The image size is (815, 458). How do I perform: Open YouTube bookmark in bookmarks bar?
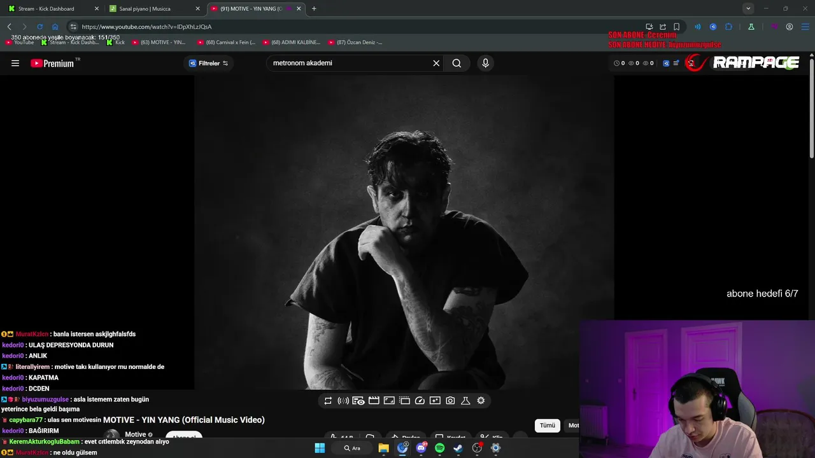(20, 43)
